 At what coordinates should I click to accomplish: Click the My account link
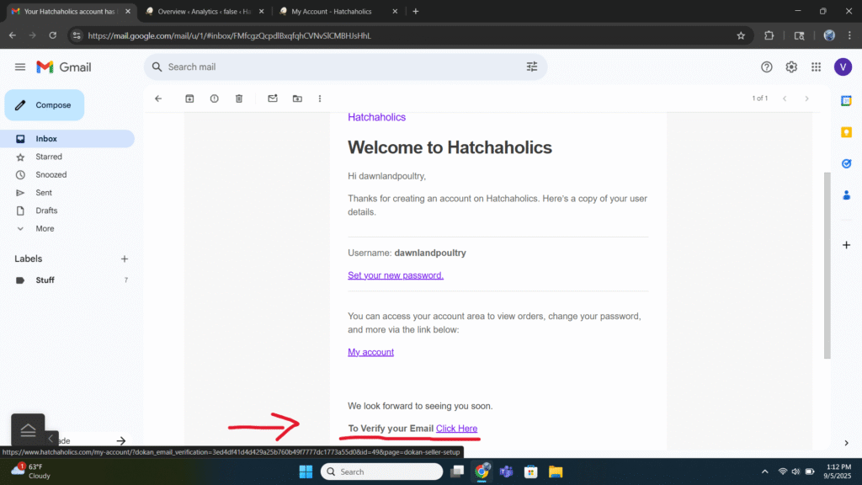[370, 352]
